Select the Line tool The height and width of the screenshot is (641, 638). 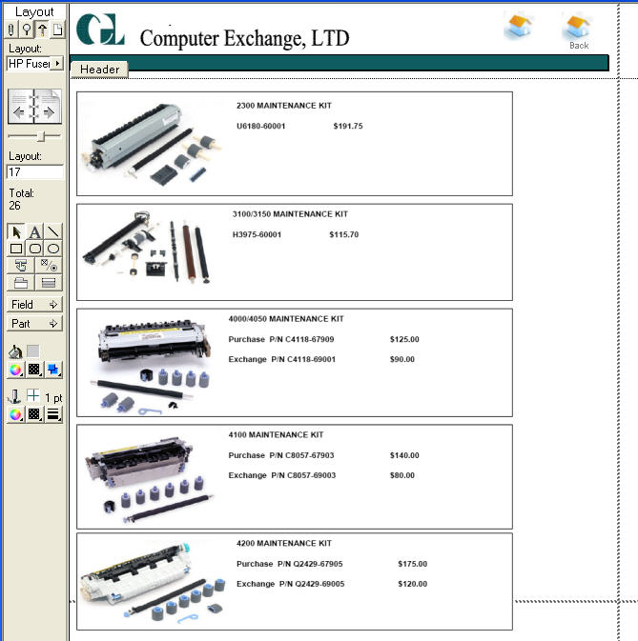tap(53, 231)
